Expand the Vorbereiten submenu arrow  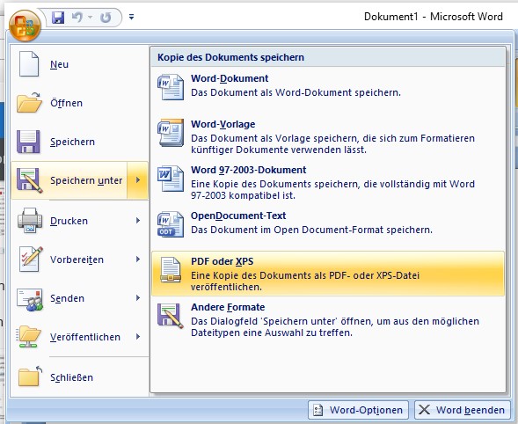tap(138, 260)
